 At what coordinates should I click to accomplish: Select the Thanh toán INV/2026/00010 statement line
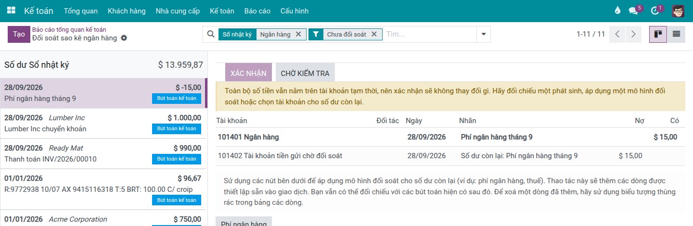[103, 154]
